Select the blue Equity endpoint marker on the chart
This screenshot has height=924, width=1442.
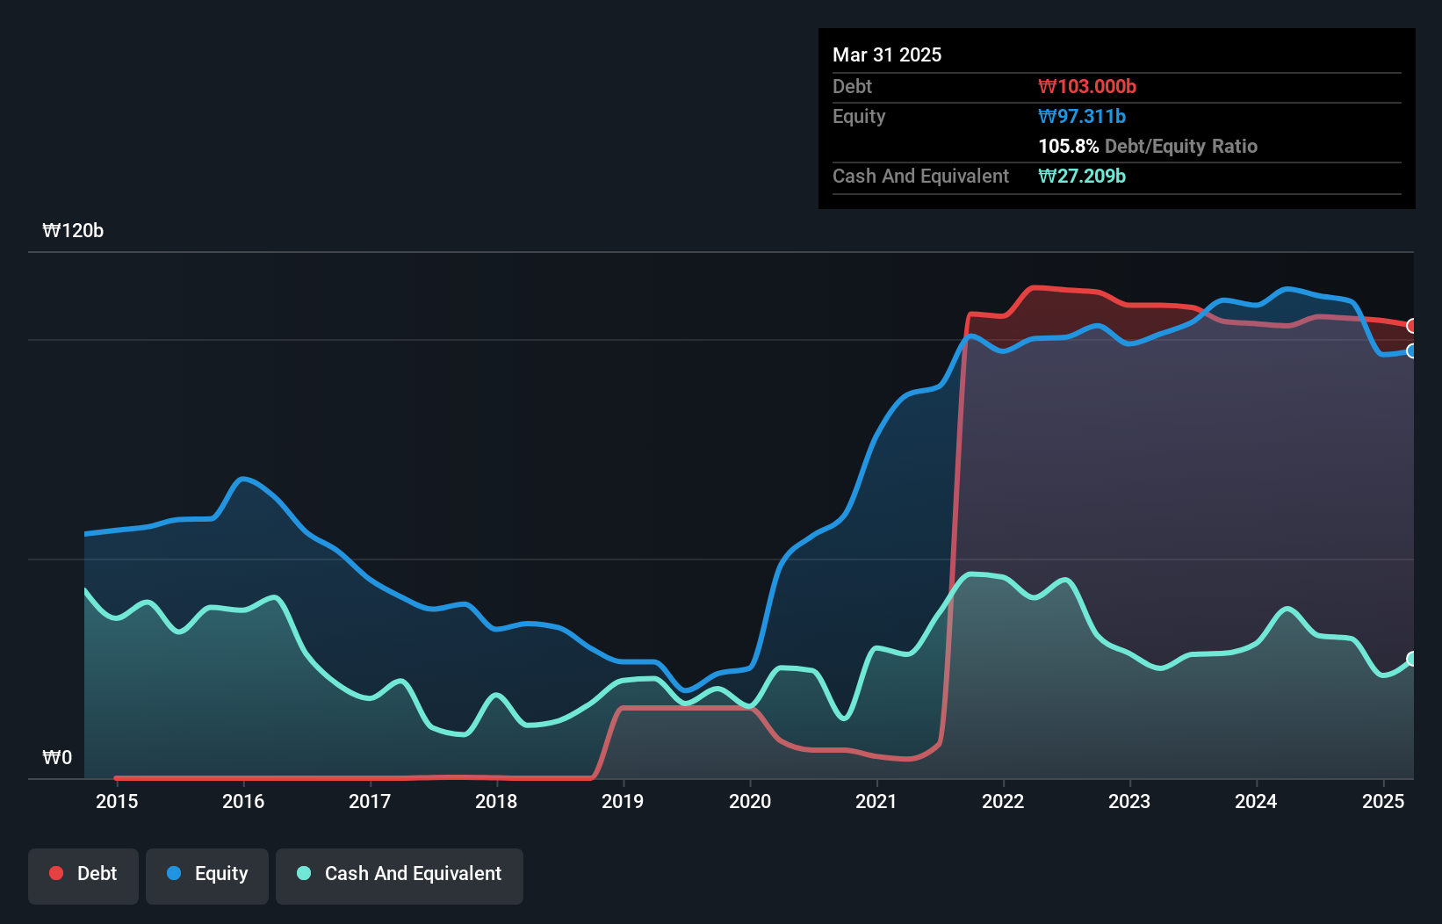point(1412,351)
